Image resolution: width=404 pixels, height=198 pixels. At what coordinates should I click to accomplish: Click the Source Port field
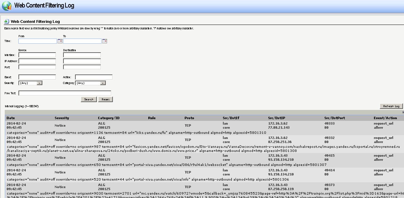37,67
